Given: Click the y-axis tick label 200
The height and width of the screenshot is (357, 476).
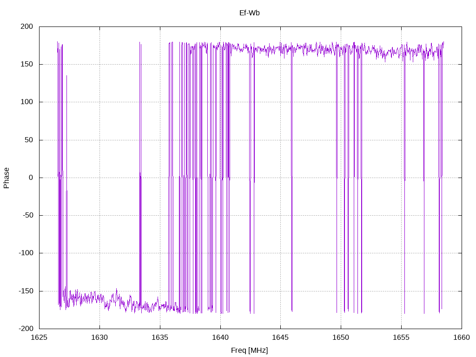Looking at the screenshot, I should 26,26.
